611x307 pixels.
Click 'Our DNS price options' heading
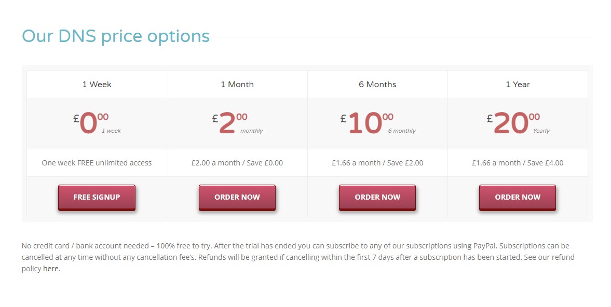coord(116,37)
